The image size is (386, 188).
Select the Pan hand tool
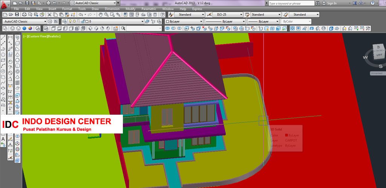[x=100, y=15]
